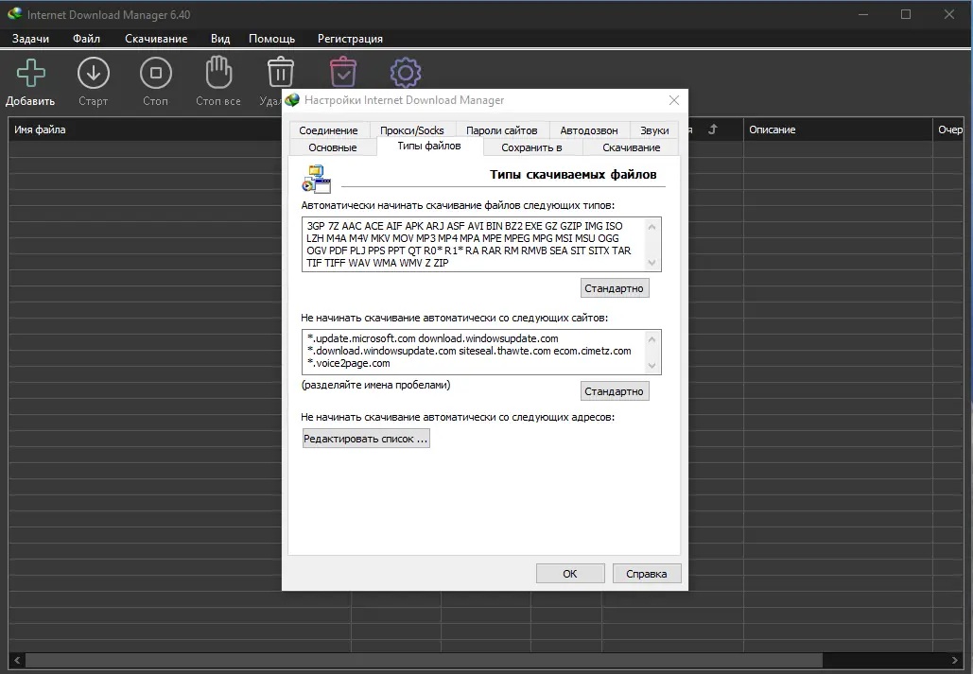Click the Имя файла column header

coord(148,130)
